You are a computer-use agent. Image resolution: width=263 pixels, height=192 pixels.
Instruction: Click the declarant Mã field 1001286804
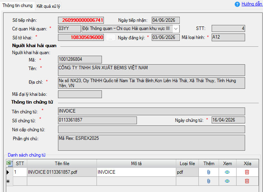[x=80, y=60]
